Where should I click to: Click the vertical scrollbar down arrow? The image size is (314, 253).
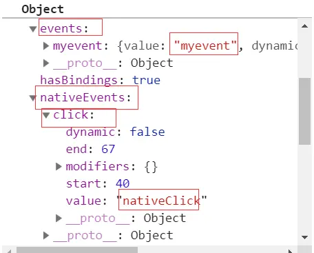pyautogui.click(x=304, y=237)
